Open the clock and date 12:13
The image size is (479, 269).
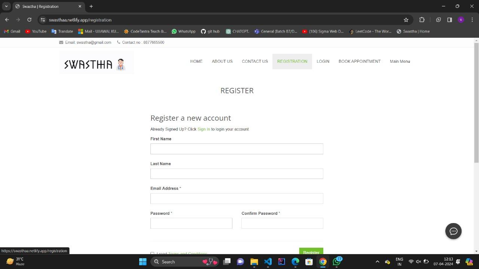(443, 262)
